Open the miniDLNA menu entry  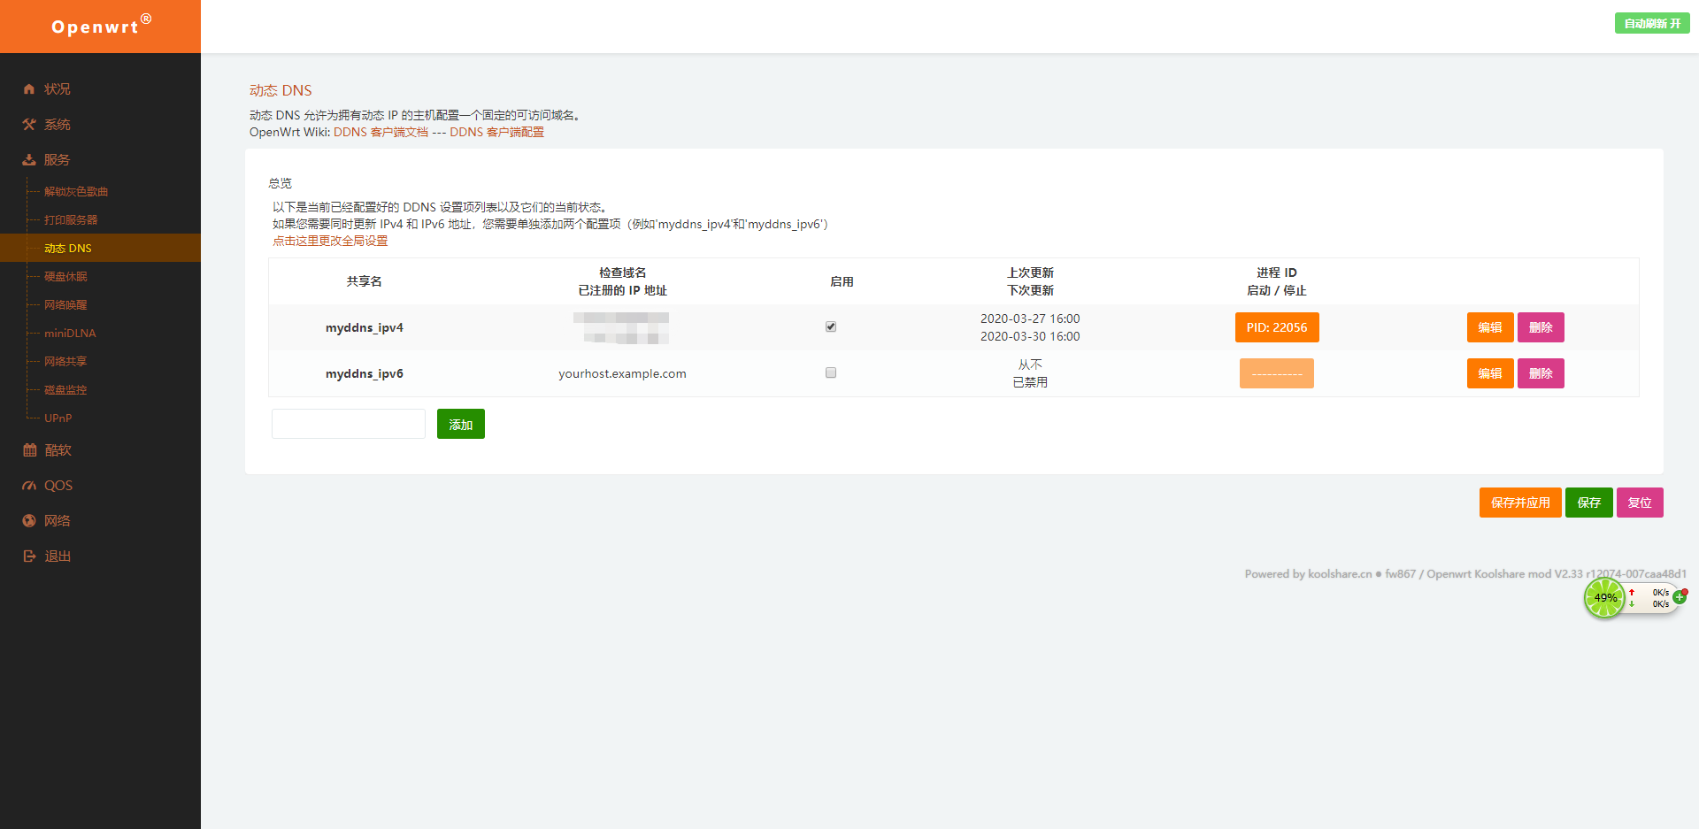point(69,333)
